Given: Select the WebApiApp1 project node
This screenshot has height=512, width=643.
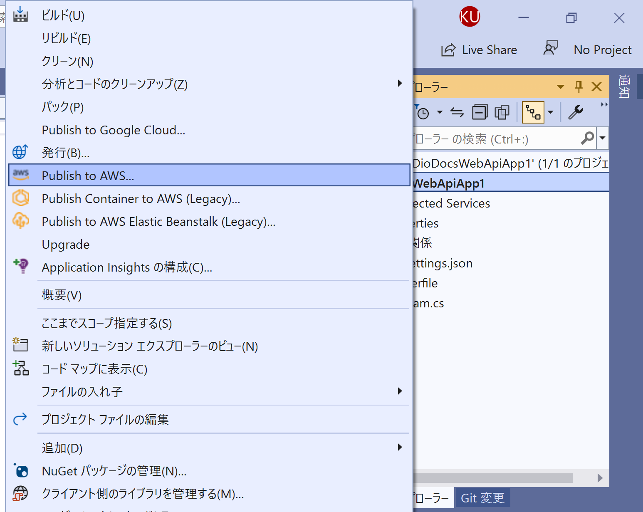Looking at the screenshot, I should tap(511, 183).
